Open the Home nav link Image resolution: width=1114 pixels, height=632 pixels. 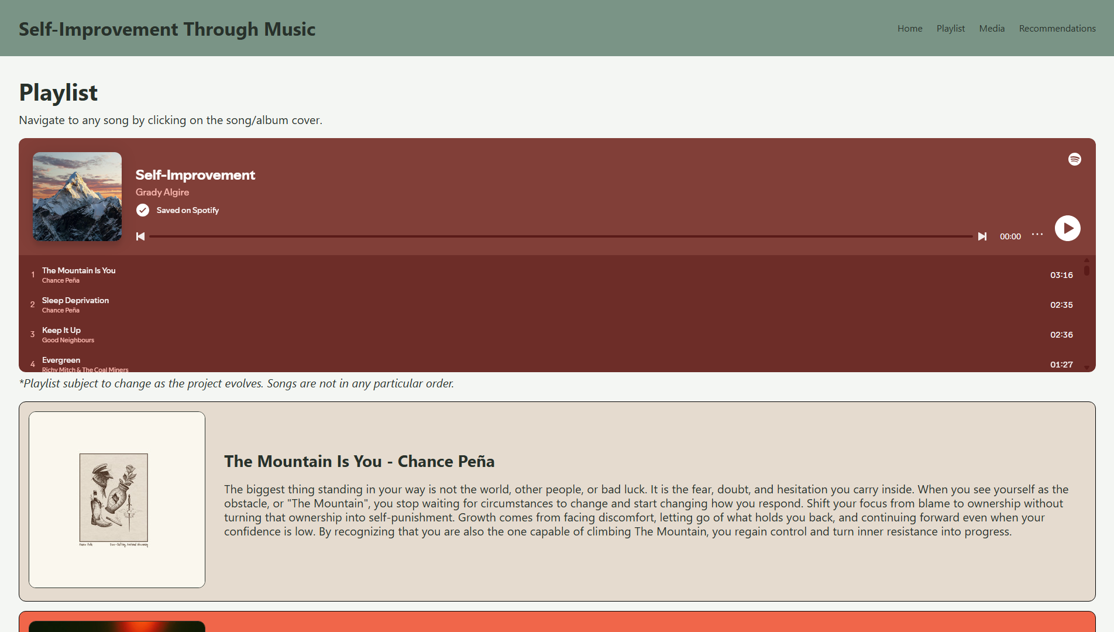910,28
